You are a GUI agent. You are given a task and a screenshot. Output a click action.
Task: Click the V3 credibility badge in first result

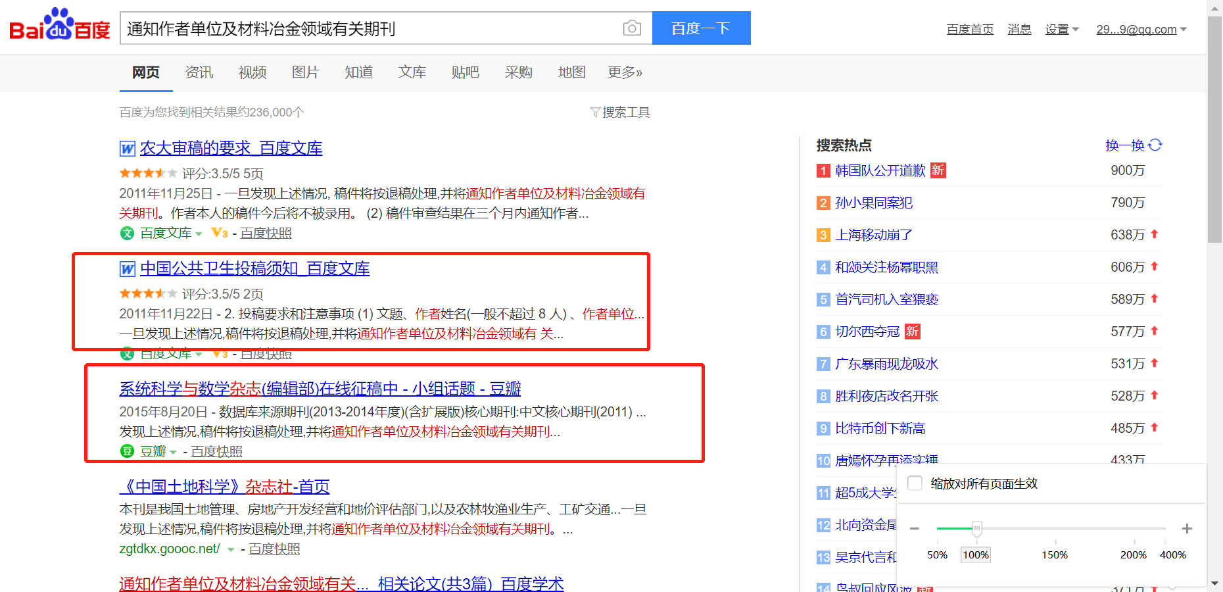[220, 233]
